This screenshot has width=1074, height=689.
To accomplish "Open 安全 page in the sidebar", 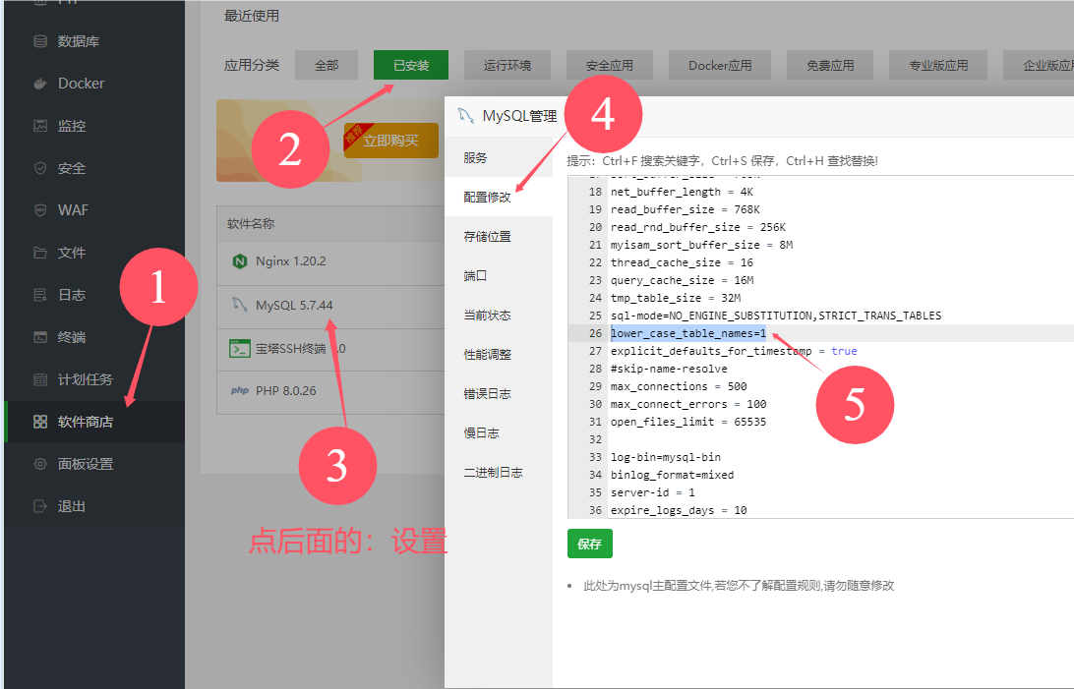I will pyautogui.click(x=71, y=168).
